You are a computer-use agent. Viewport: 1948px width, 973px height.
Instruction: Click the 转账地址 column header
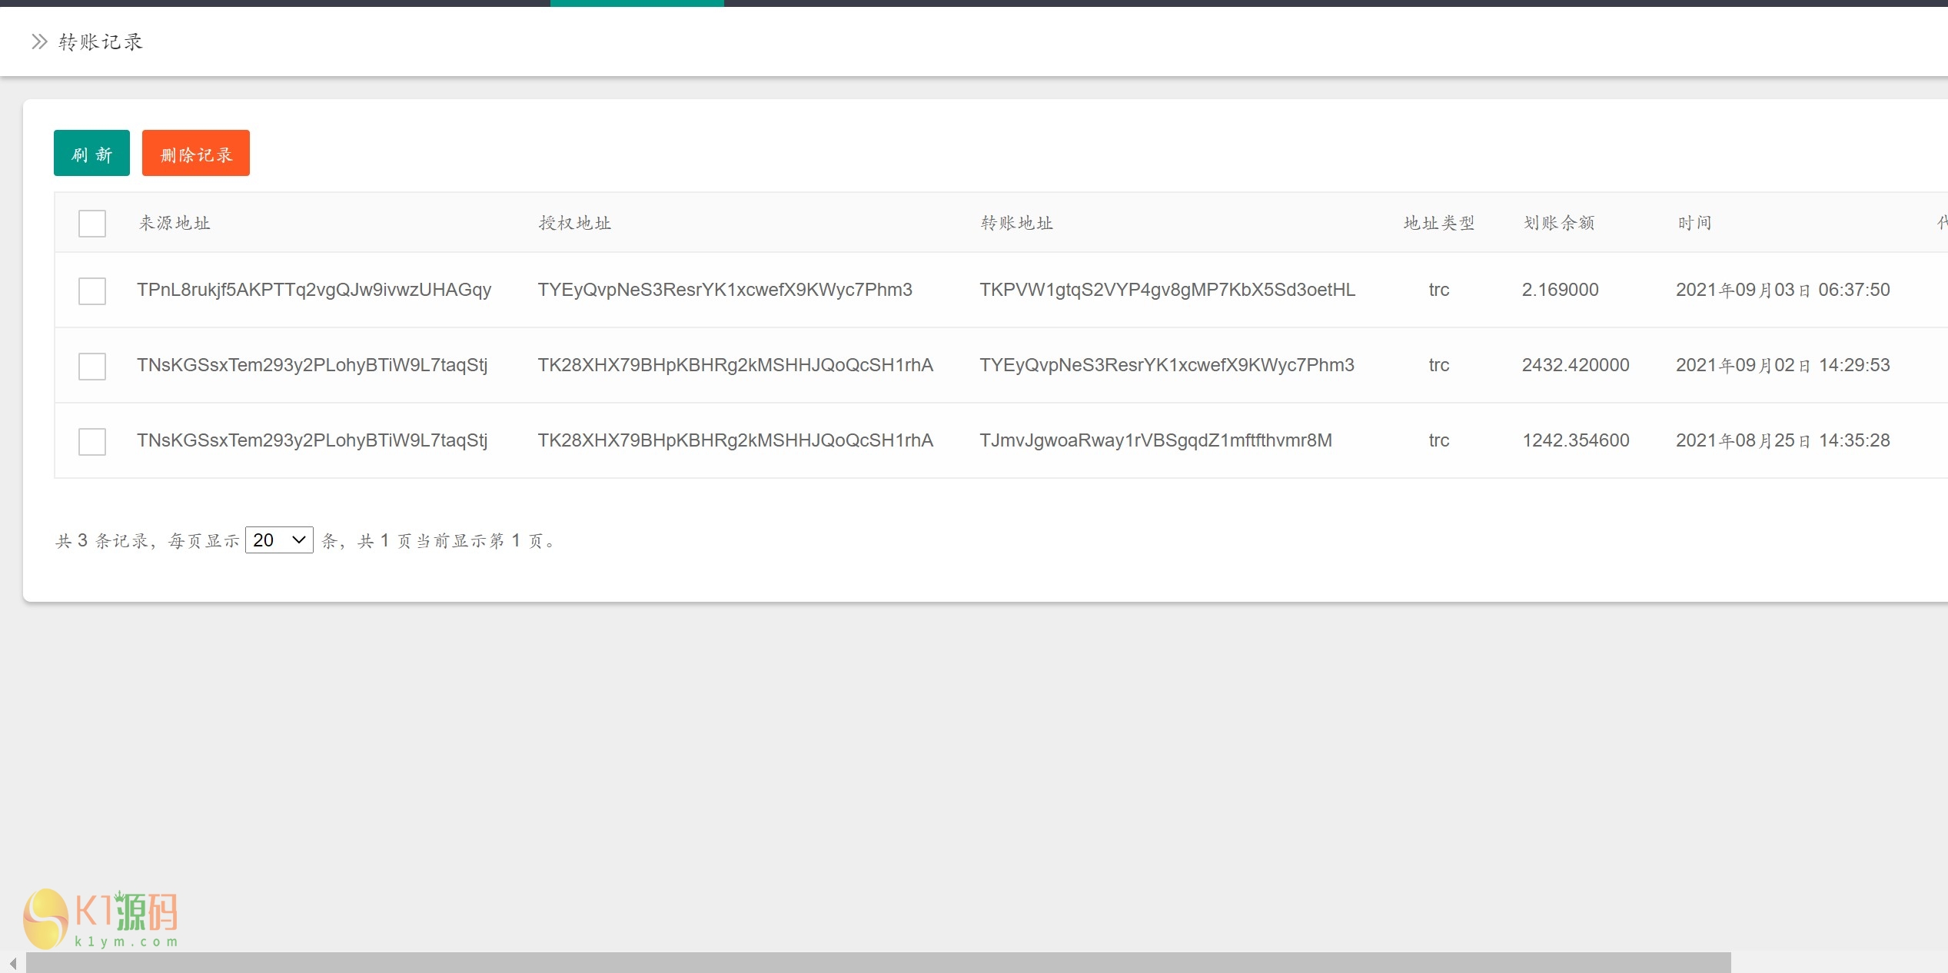[x=1016, y=223]
